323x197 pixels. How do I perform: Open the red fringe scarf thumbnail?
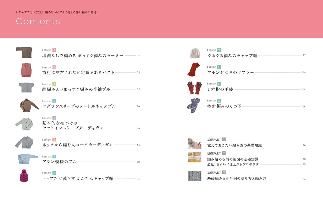pyautogui.click(x=194, y=70)
